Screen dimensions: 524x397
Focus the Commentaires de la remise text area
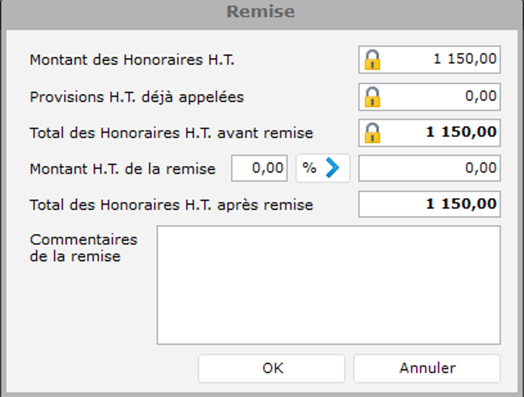pos(328,285)
